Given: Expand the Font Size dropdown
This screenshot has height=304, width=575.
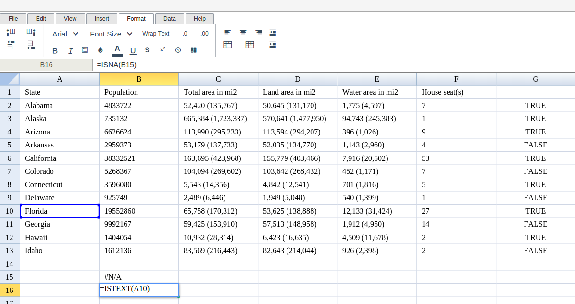Looking at the screenshot, I should coord(111,34).
